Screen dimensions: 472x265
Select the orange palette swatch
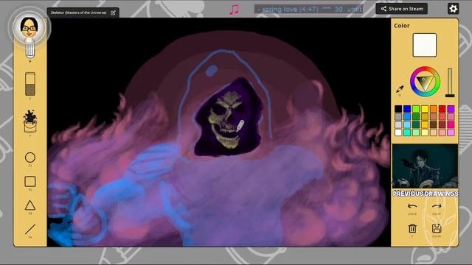(x=434, y=109)
